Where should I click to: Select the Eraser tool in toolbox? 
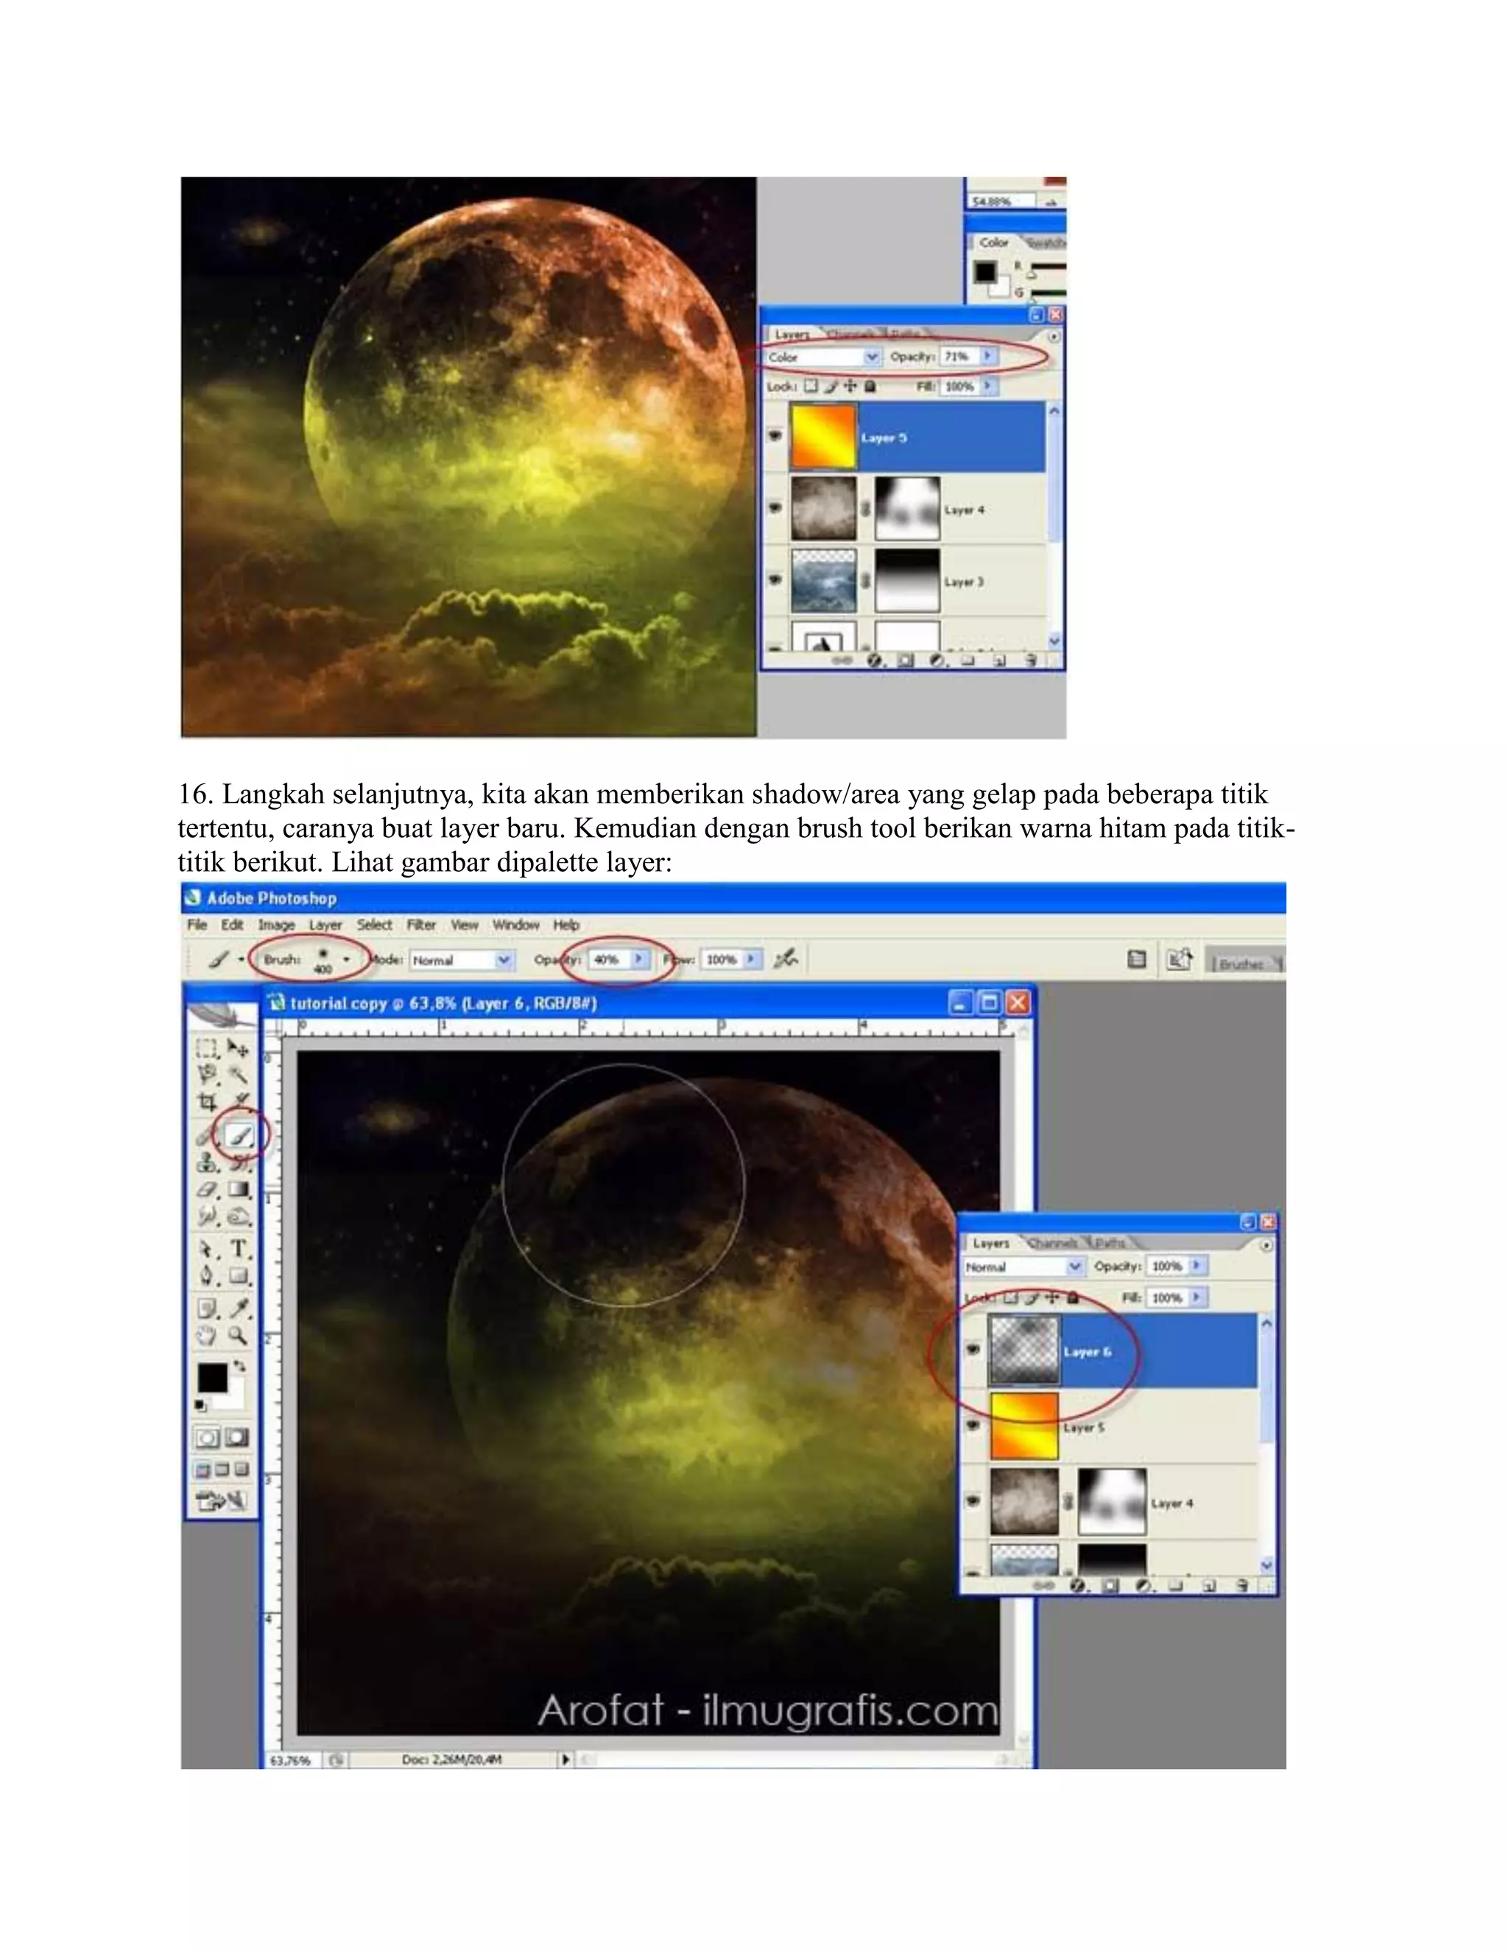(207, 1190)
